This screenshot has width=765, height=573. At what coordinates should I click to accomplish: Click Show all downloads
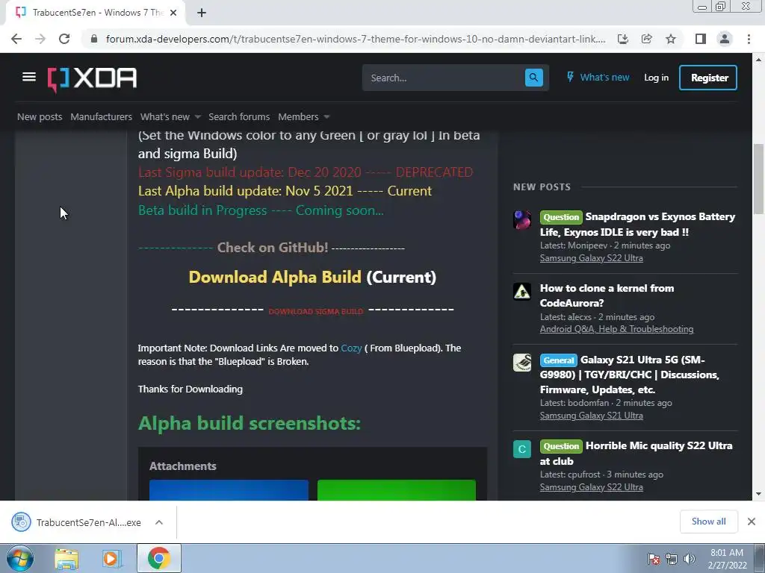point(708,522)
